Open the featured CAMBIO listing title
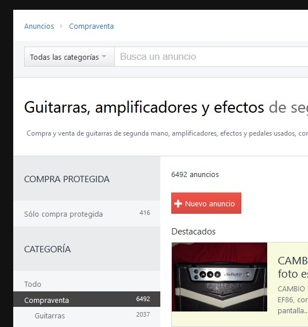The image size is (308, 327). [293, 267]
